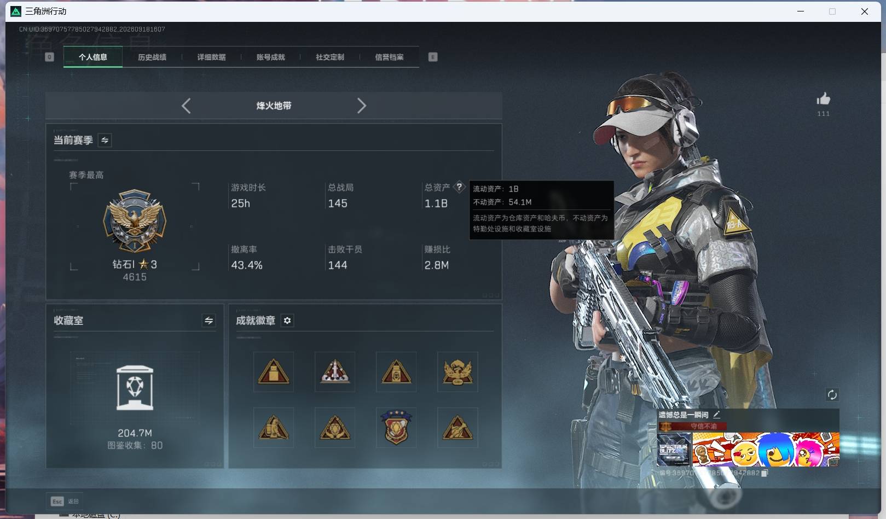View the 信誉档案 tab
886x519 pixels.
point(389,57)
